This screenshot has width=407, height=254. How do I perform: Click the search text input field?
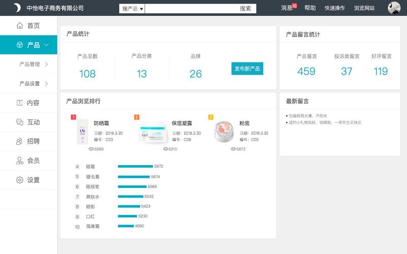pyautogui.click(x=190, y=8)
